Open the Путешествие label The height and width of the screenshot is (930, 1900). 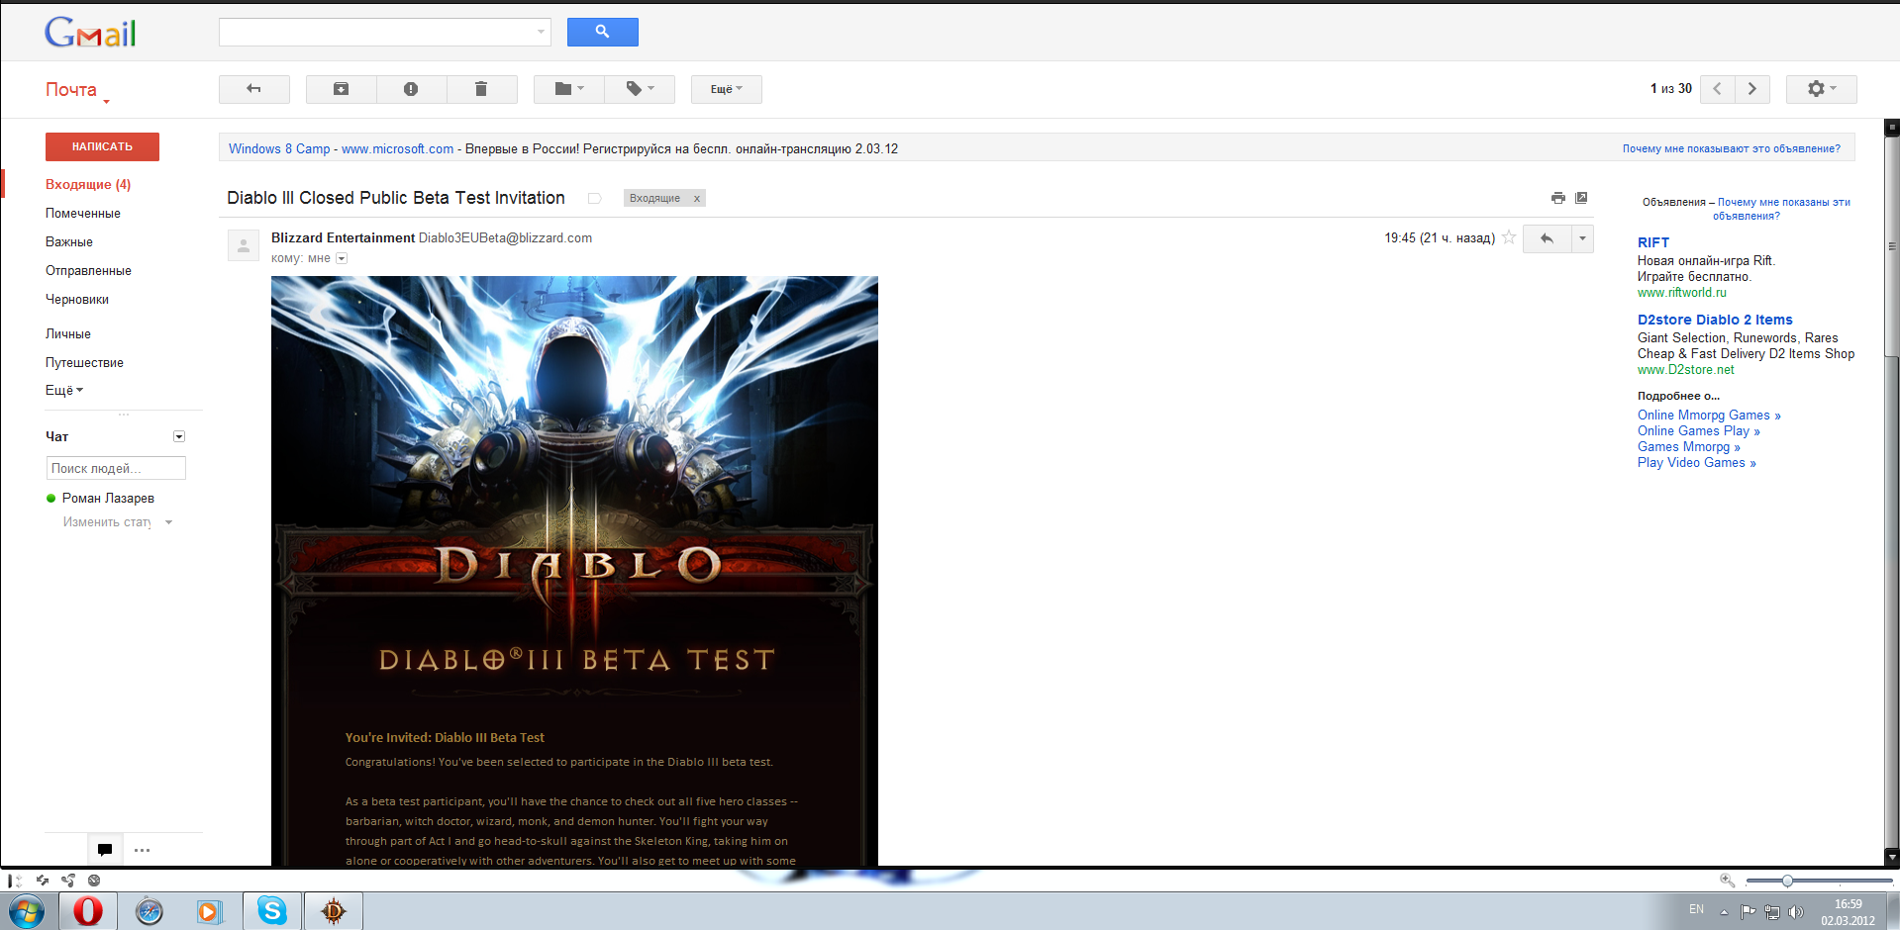[x=84, y=362]
